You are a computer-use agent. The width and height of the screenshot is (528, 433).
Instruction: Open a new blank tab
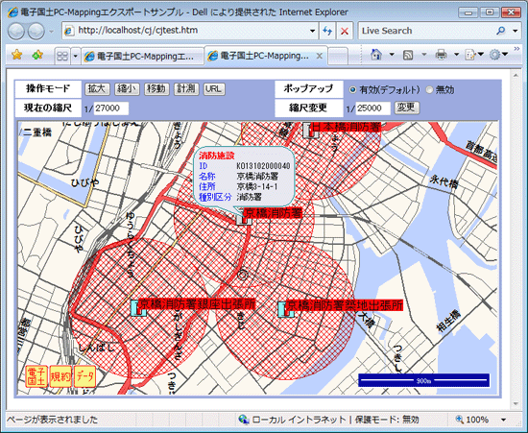pos(337,56)
